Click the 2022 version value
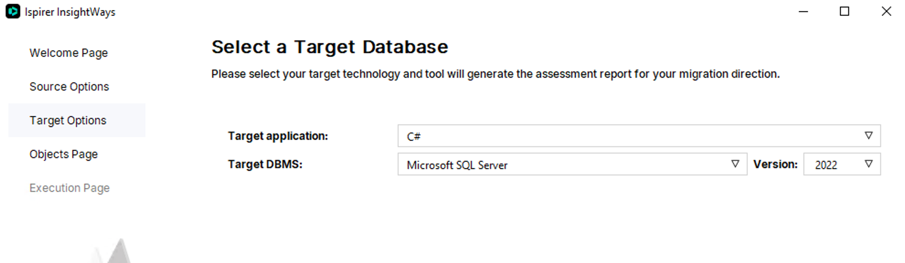Viewport: 905px width, 263px height. click(x=826, y=165)
